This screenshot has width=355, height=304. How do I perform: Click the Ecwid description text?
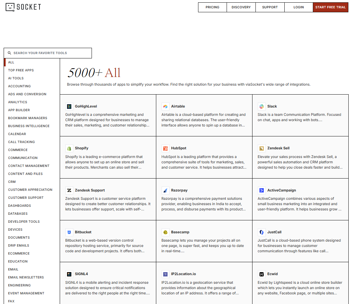(300, 288)
